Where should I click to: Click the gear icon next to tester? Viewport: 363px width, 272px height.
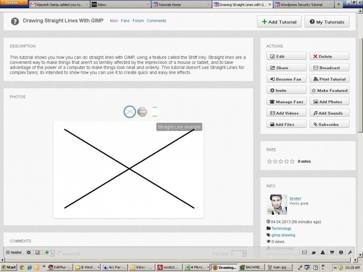[x=29, y=253]
